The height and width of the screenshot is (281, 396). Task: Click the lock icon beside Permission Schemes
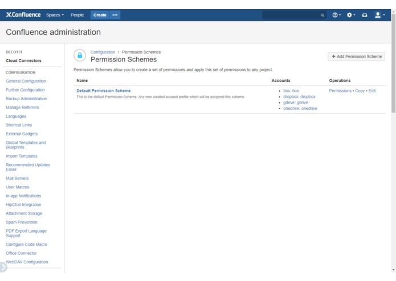coord(80,55)
